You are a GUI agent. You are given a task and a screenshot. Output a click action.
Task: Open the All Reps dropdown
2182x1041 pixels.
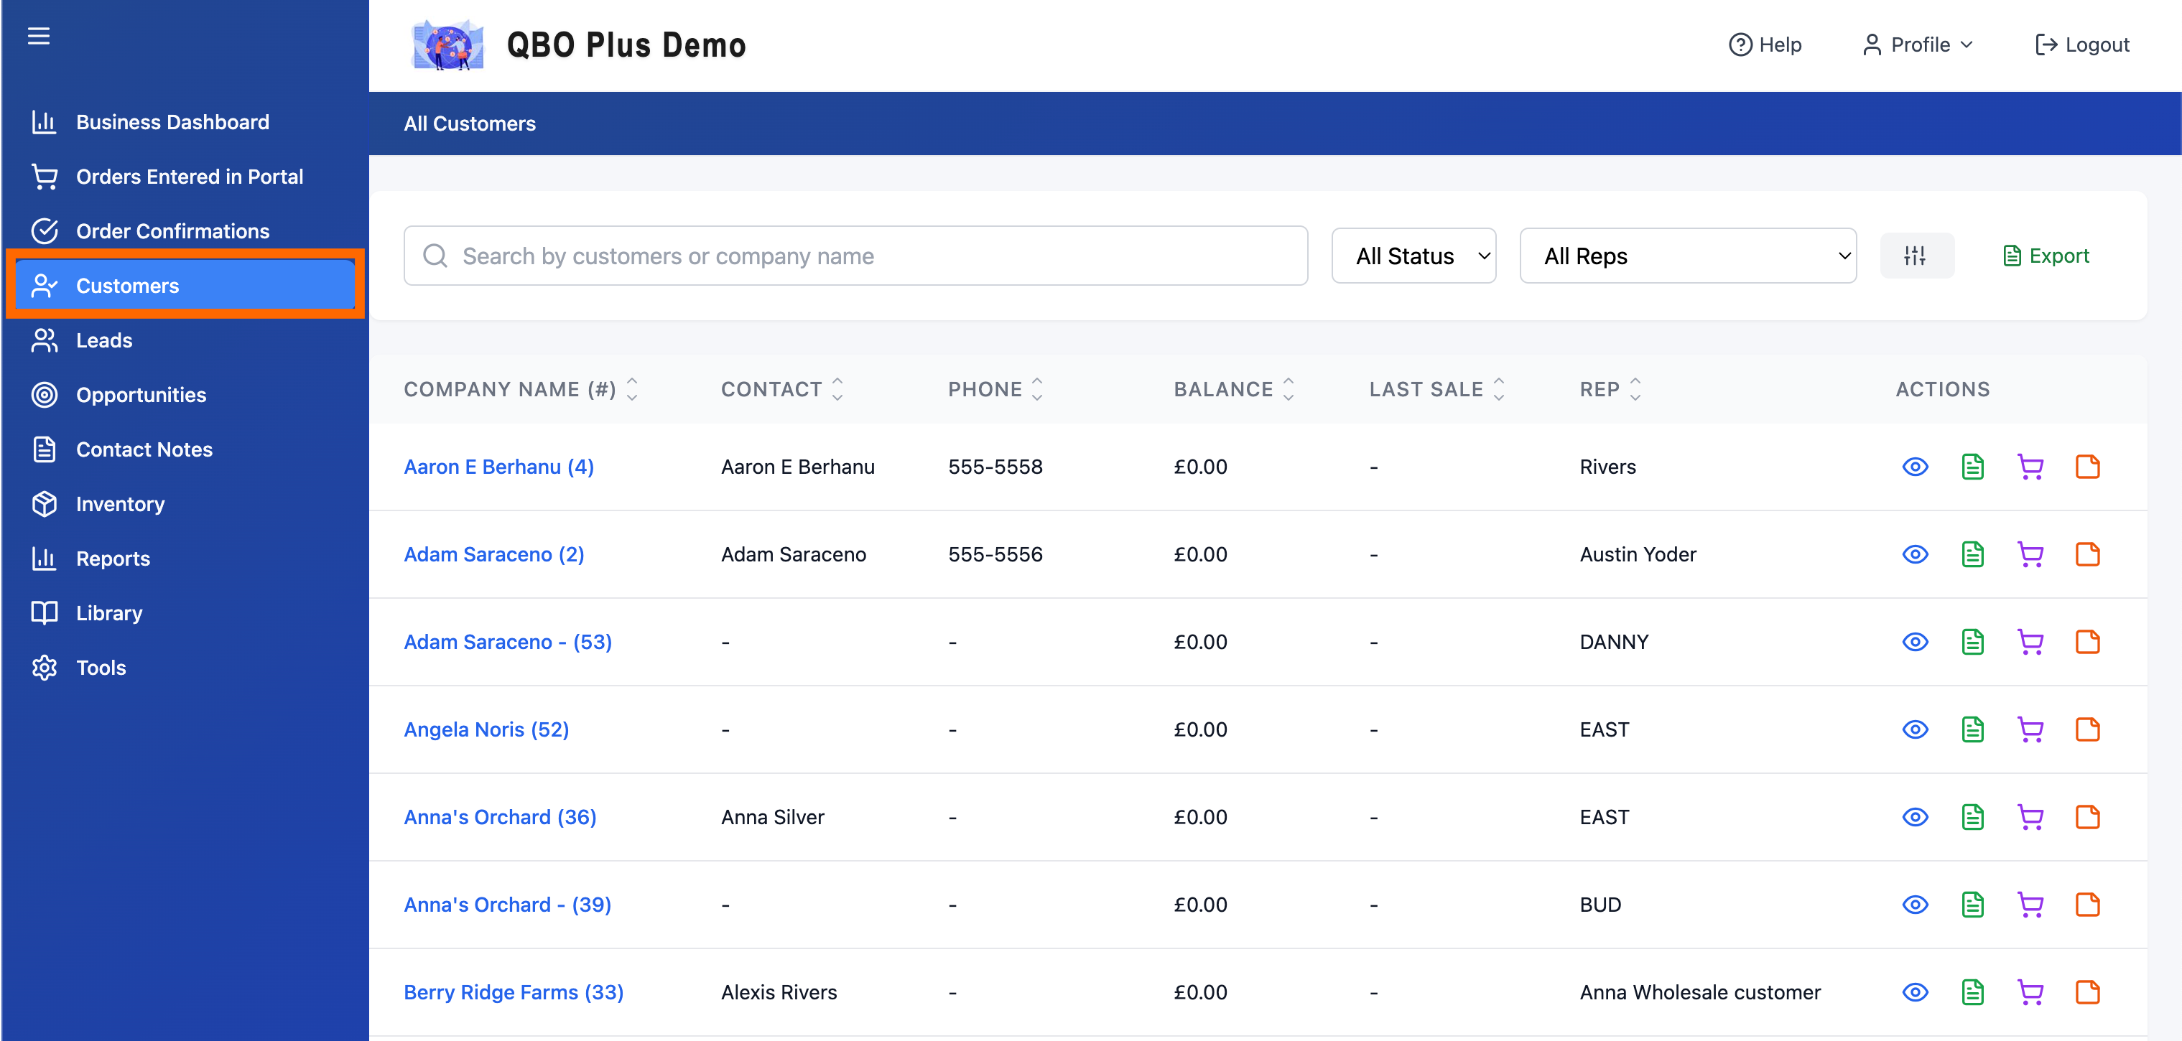1687,256
